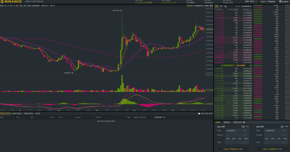Expand the groups decimals dropdown

coord(244,6)
